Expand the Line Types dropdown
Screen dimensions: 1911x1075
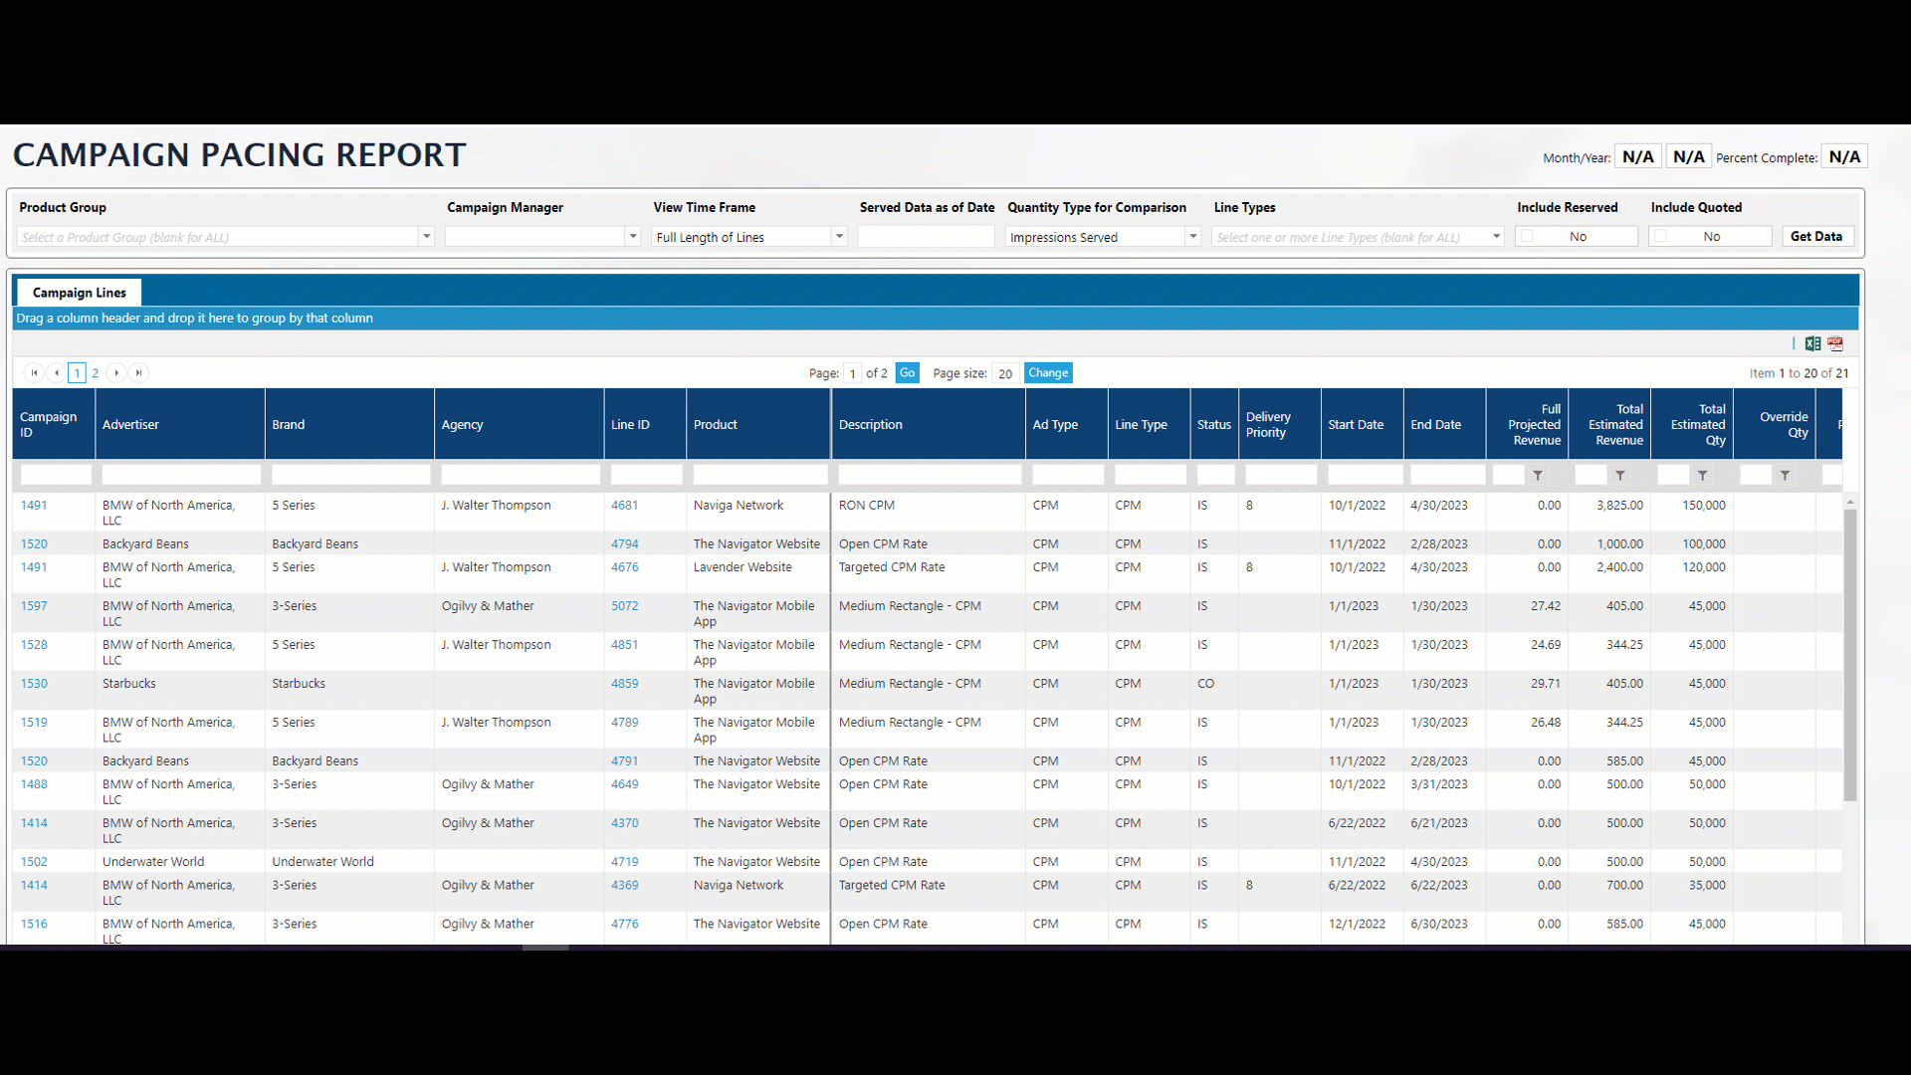point(1496,236)
